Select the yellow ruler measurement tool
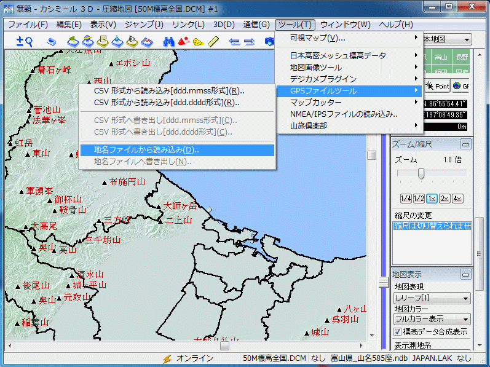Image resolution: width=490 pixels, height=367 pixels. [x=213, y=41]
